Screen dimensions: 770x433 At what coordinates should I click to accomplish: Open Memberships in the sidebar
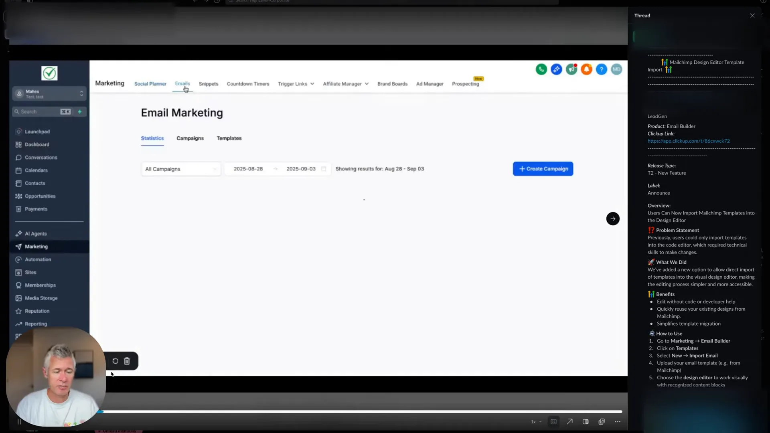tap(40, 285)
